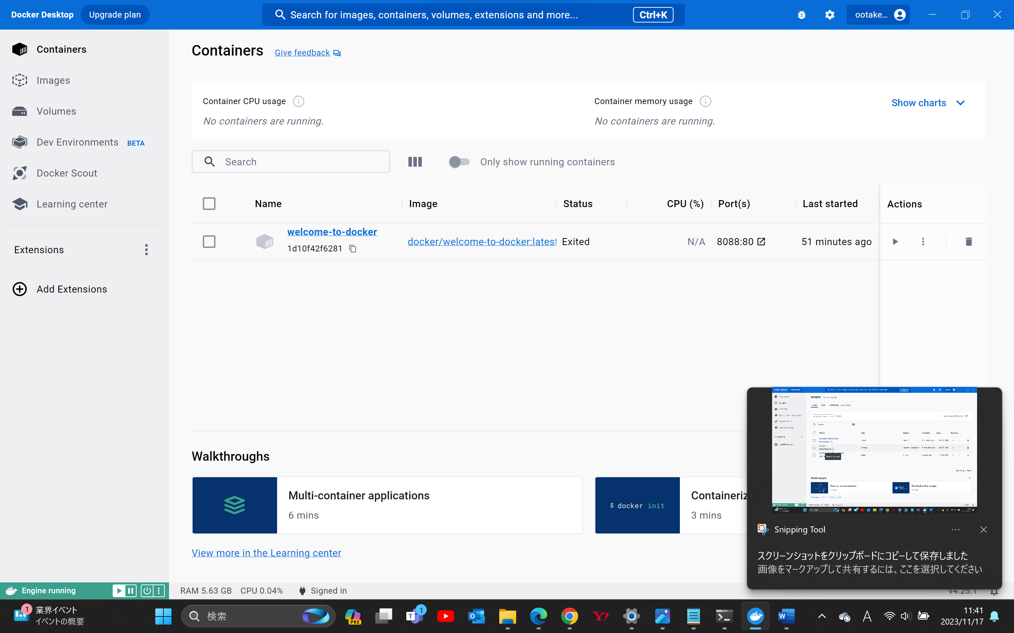Click the column layout icon beside Search
This screenshot has height=633, width=1014.
[x=415, y=162]
